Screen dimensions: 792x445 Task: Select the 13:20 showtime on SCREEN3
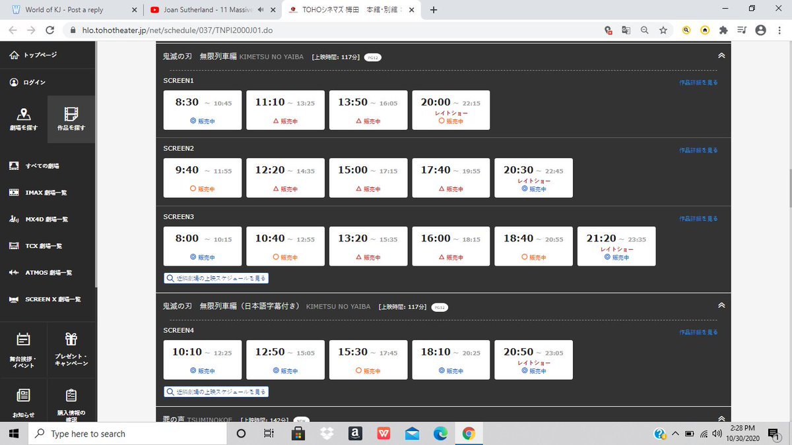[x=368, y=247]
